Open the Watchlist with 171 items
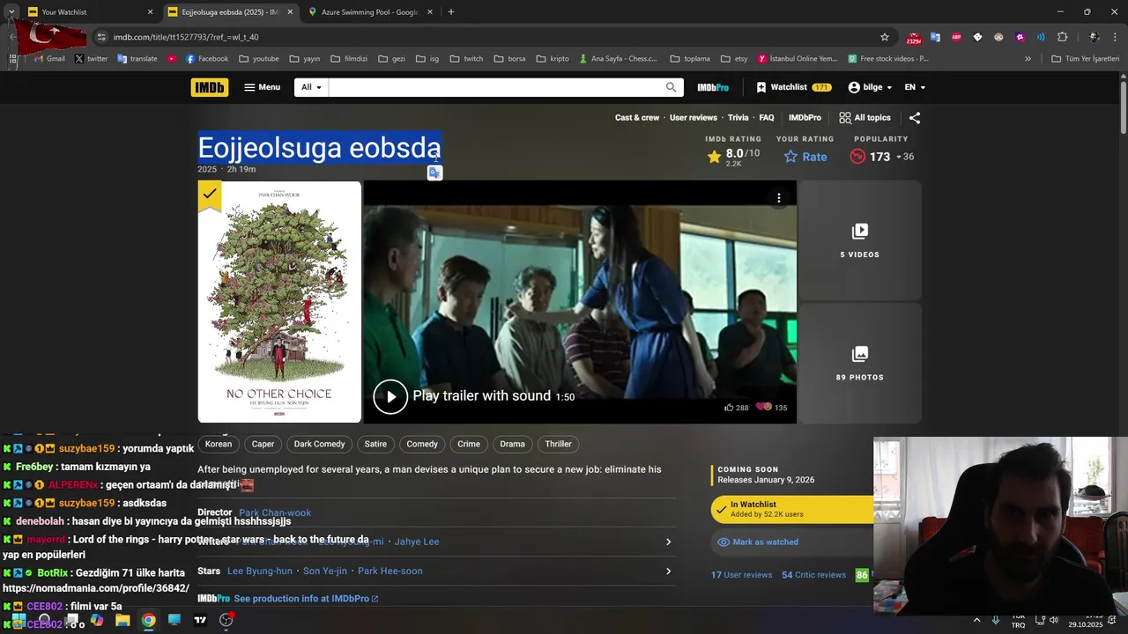 pos(793,87)
